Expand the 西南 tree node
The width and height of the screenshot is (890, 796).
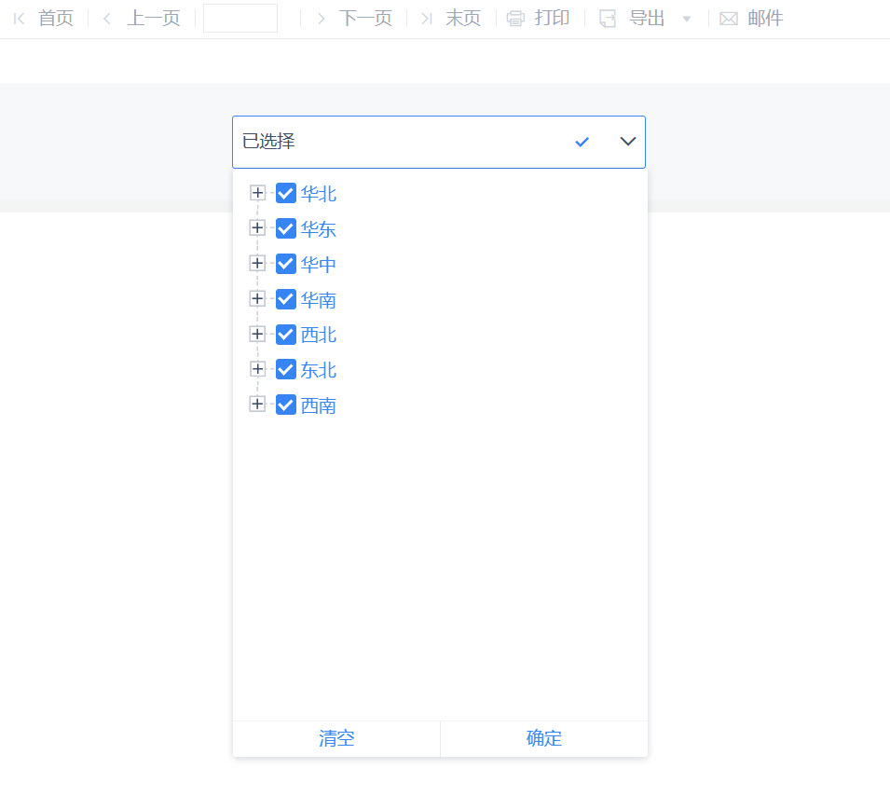(x=258, y=405)
